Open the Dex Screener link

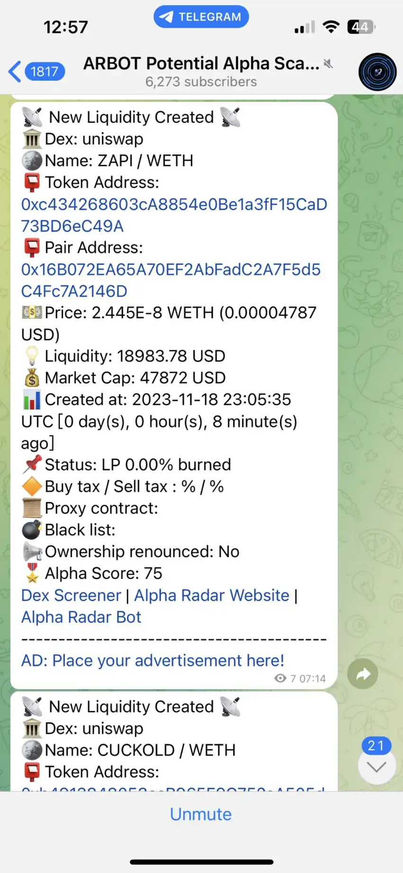click(71, 595)
